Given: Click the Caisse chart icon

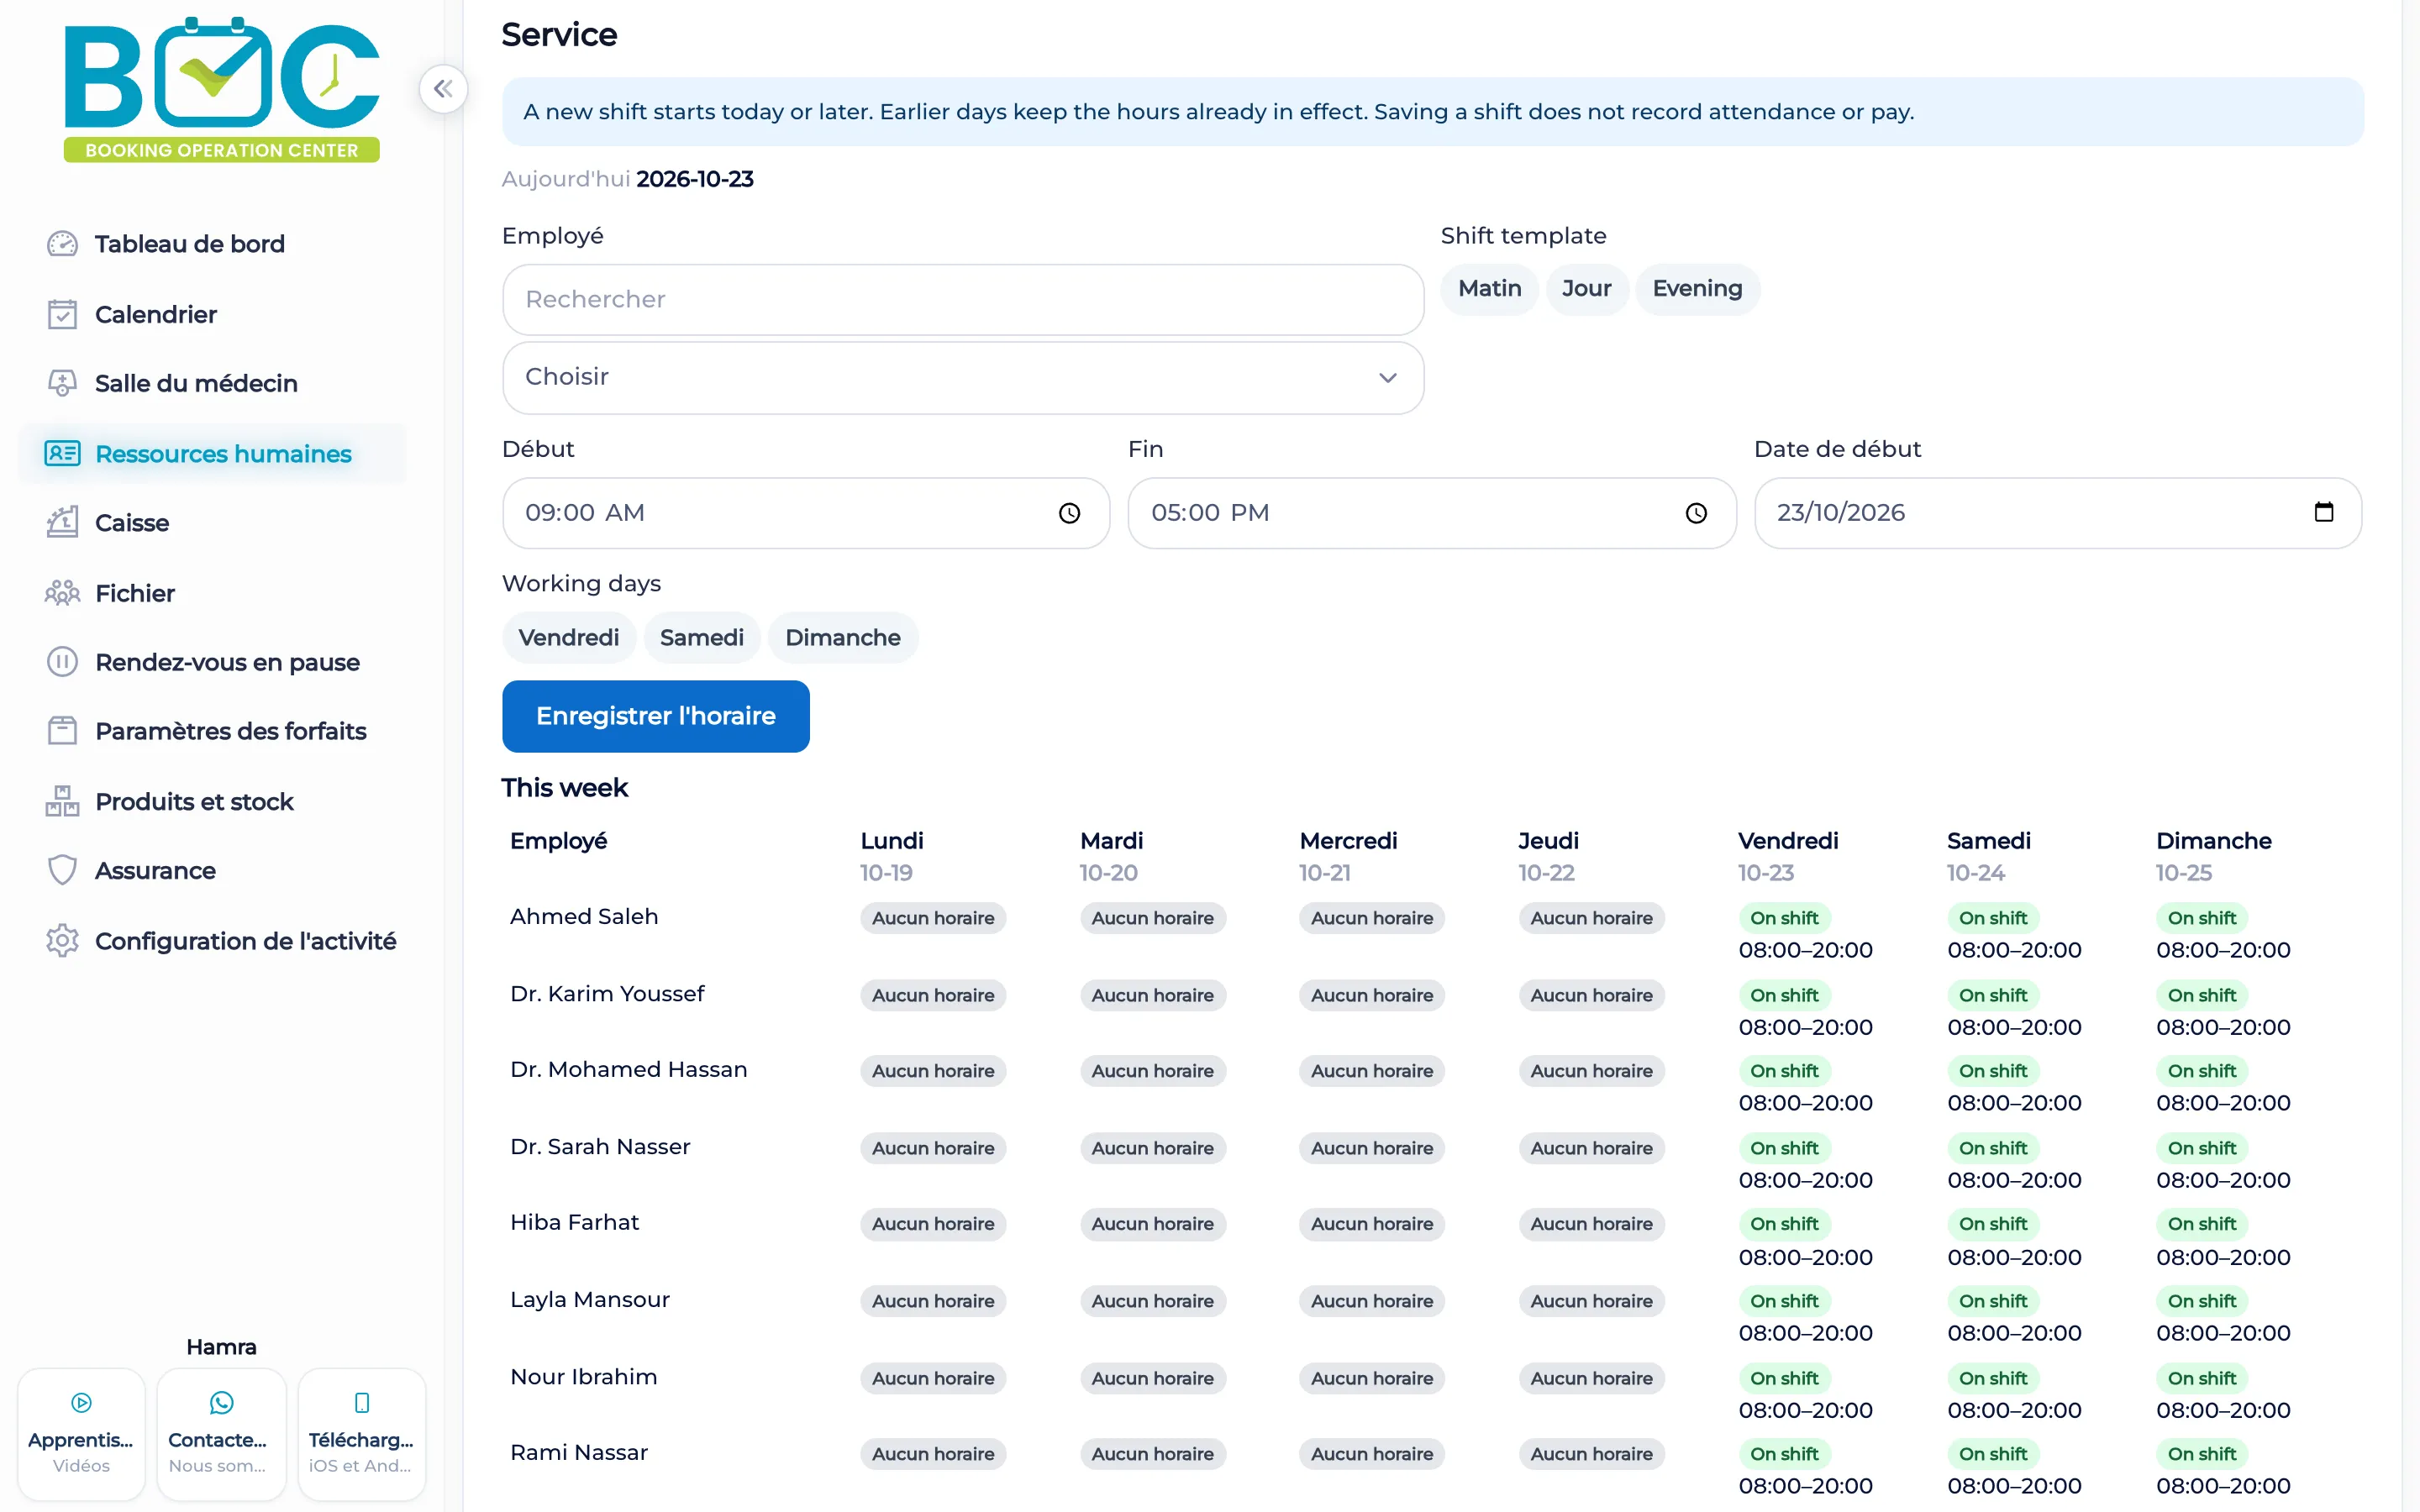Looking at the screenshot, I should pos(62,522).
